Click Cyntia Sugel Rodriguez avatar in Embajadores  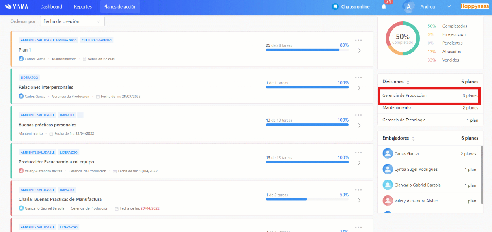pos(388,169)
